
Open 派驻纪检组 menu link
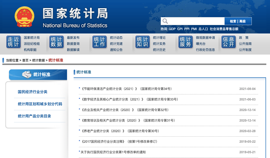(32, 44)
